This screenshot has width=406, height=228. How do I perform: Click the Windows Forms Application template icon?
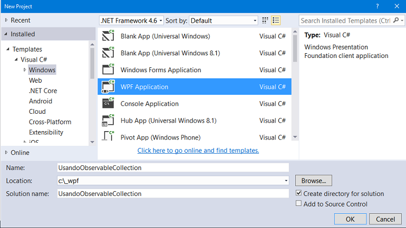(108, 70)
